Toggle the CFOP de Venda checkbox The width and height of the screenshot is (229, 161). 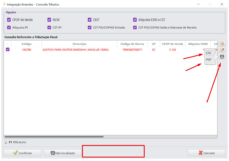9,20
